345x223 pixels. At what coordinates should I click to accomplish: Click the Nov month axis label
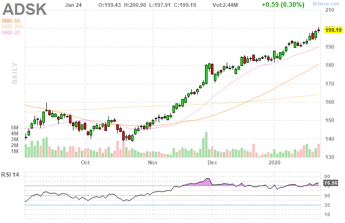point(153,162)
